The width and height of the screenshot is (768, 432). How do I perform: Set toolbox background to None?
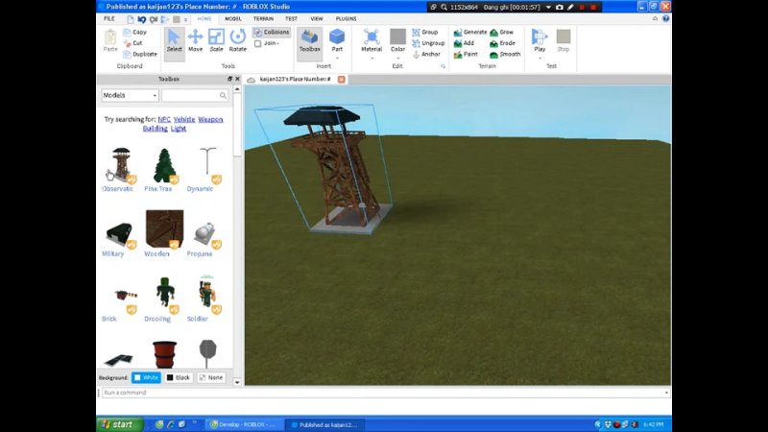211,377
